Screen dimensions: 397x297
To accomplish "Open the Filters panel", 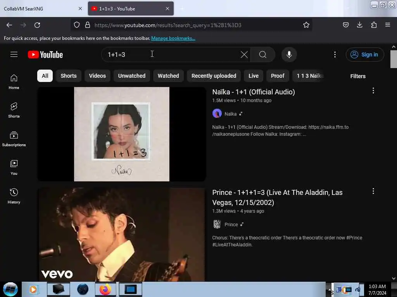I will point(358,76).
